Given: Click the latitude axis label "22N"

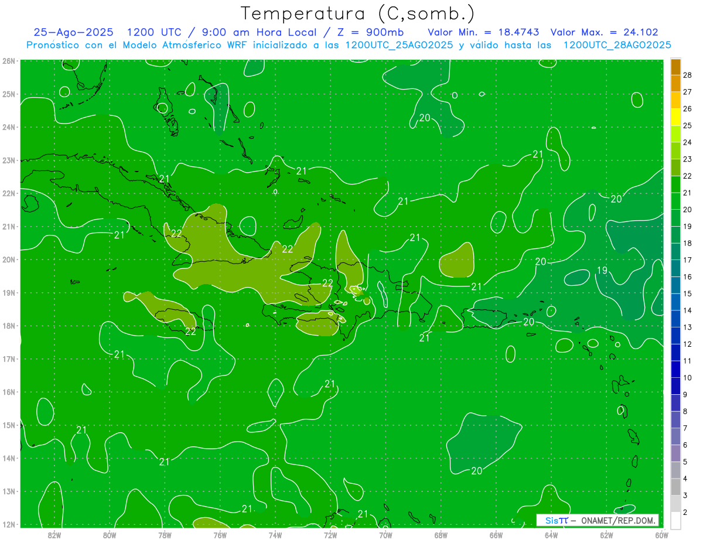Looking at the screenshot, I should click(9, 193).
